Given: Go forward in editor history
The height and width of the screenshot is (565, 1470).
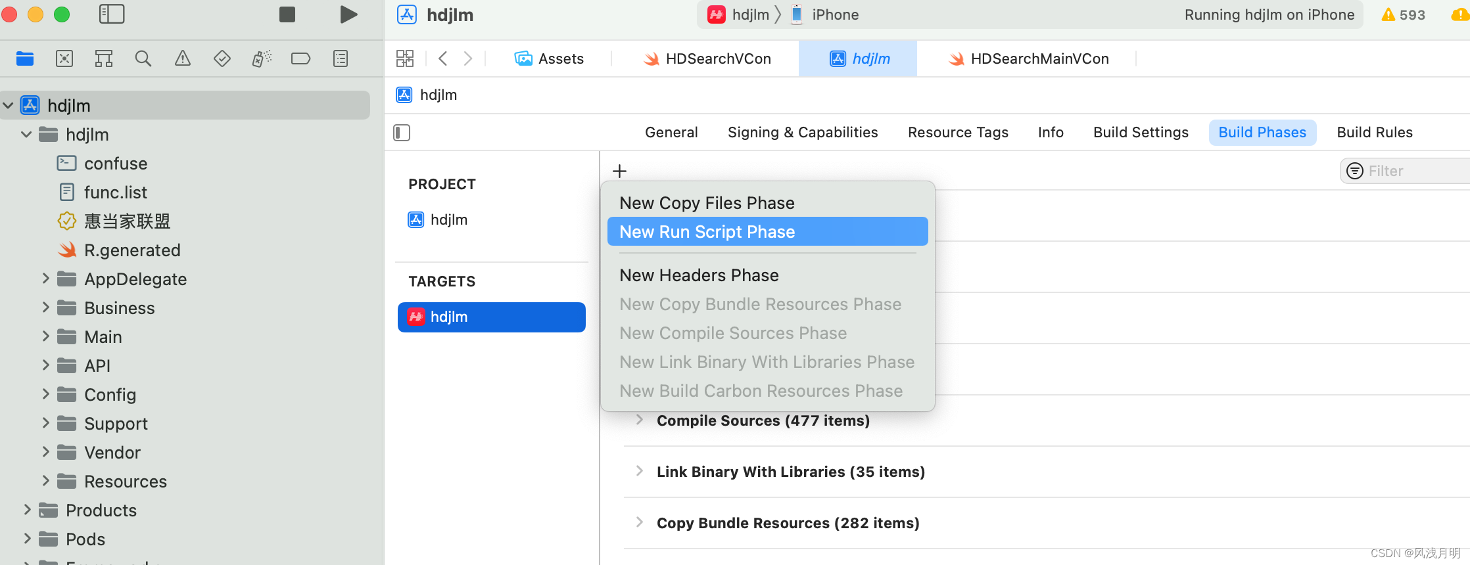Looking at the screenshot, I should [468, 58].
